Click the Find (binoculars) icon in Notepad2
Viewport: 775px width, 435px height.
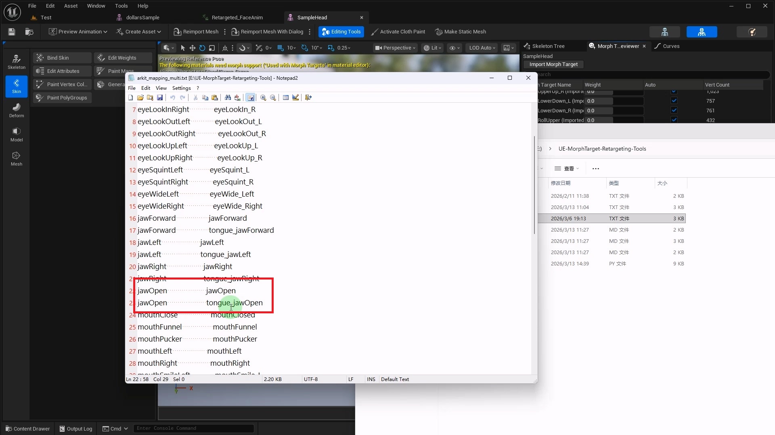pos(228,97)
